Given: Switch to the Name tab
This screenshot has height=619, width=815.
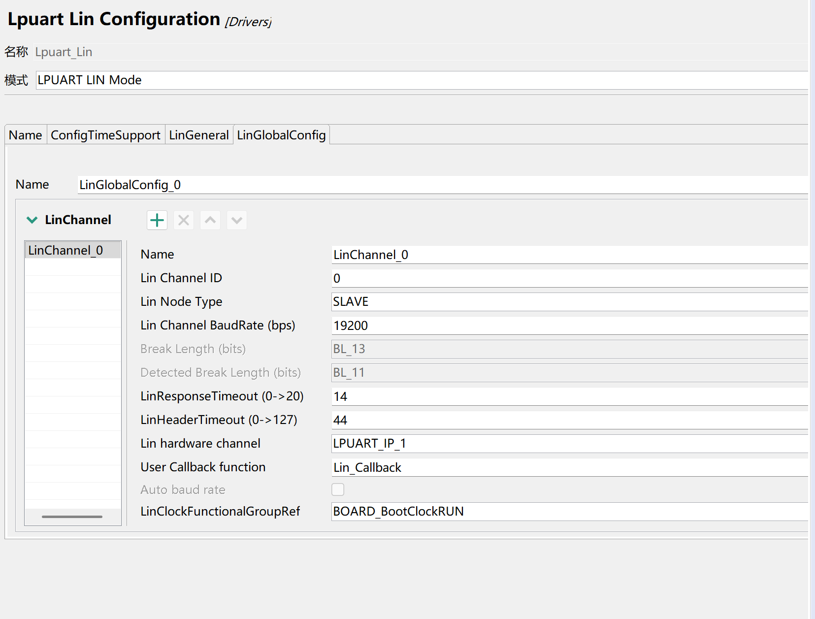Looking at the screenshot, I should point(26,135).
